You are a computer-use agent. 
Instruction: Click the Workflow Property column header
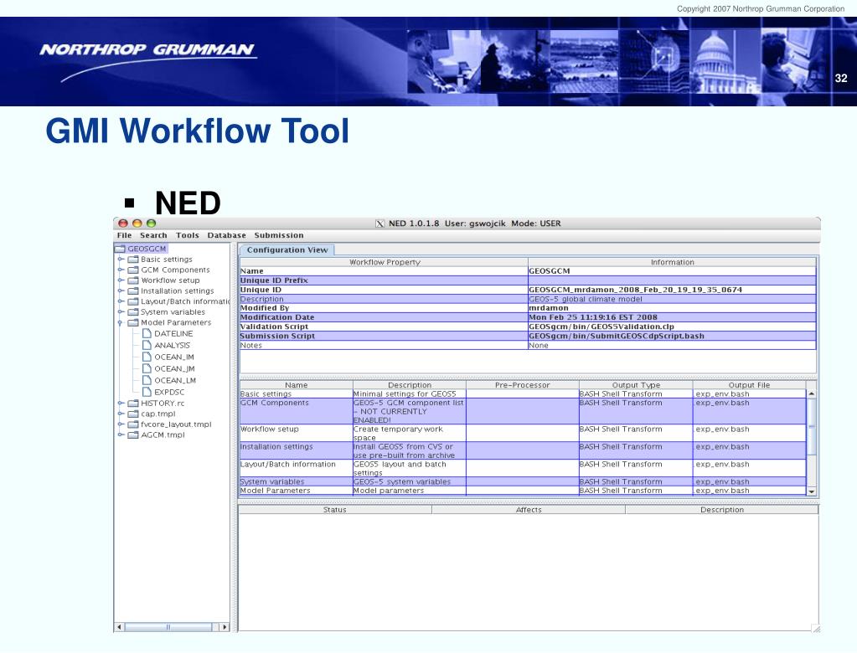(385, 262)
